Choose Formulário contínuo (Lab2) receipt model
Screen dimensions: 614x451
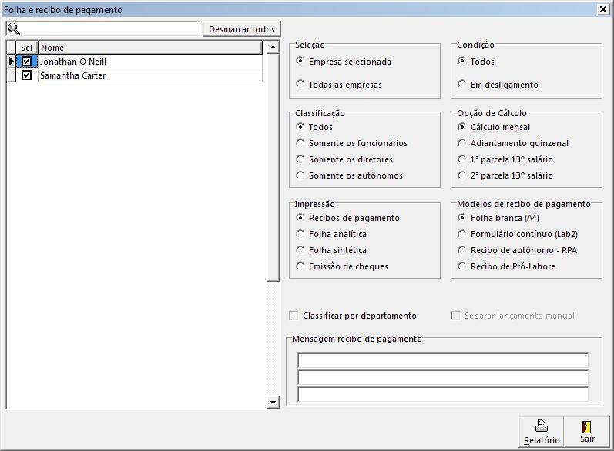tap(462, 234)
